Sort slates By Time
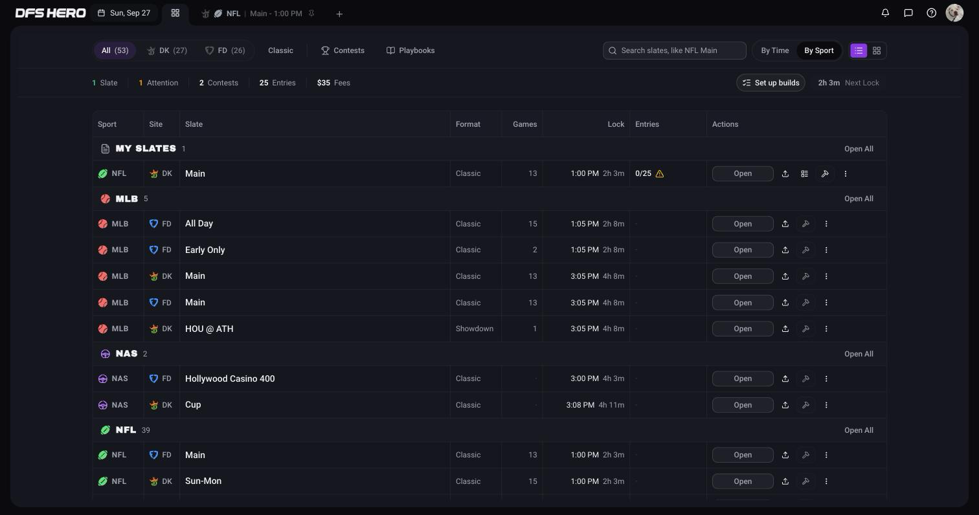The width and height of the screenshot is (979, 515). (x=775, y=50)
